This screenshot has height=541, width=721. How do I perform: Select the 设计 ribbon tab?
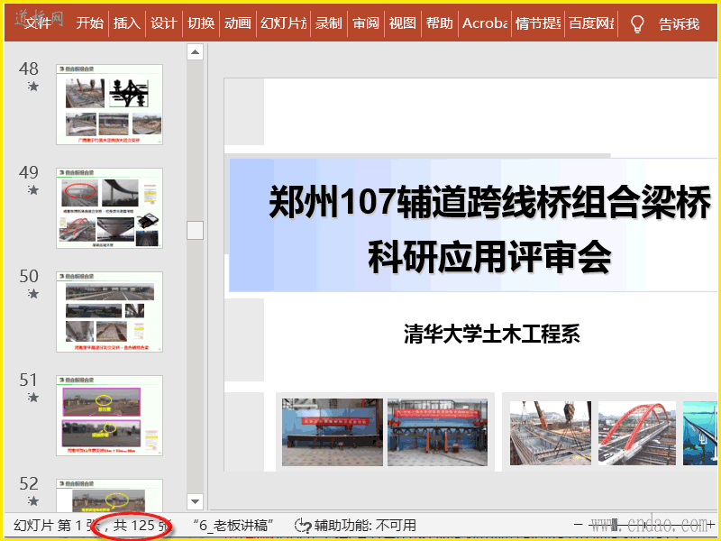tap(164, 23)
